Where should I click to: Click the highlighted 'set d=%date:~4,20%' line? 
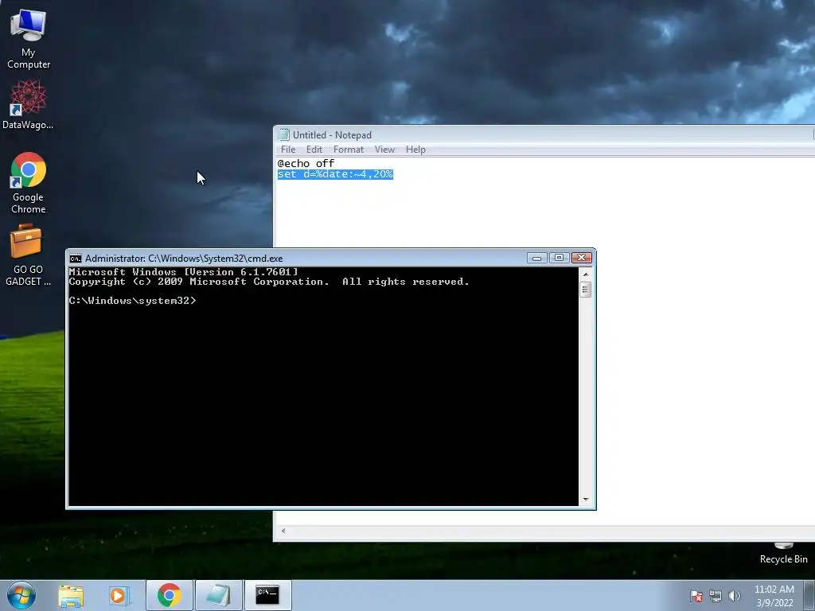pyautogui.click(x=335, y=174)
